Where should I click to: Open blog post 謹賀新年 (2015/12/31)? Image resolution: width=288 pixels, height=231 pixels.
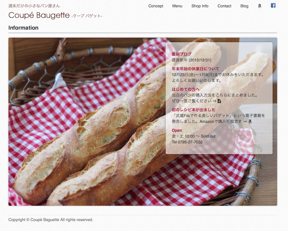pyautogui.click(x=192, y=60)
